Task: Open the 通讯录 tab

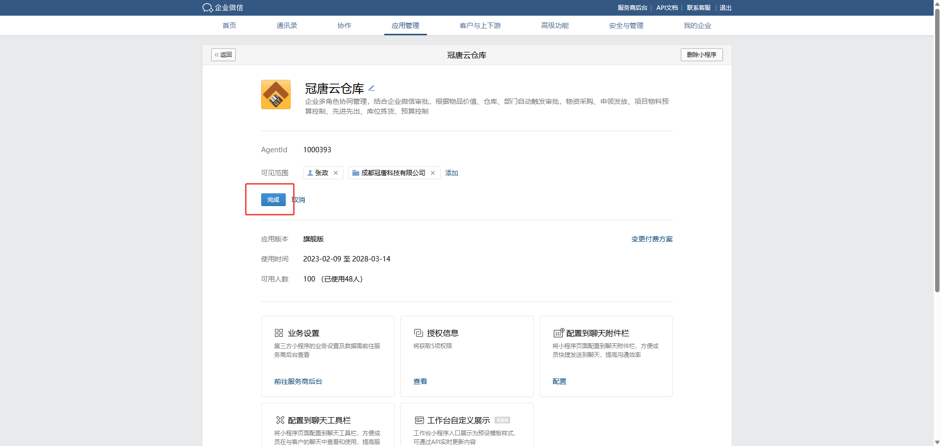Action: click(287, 25)
